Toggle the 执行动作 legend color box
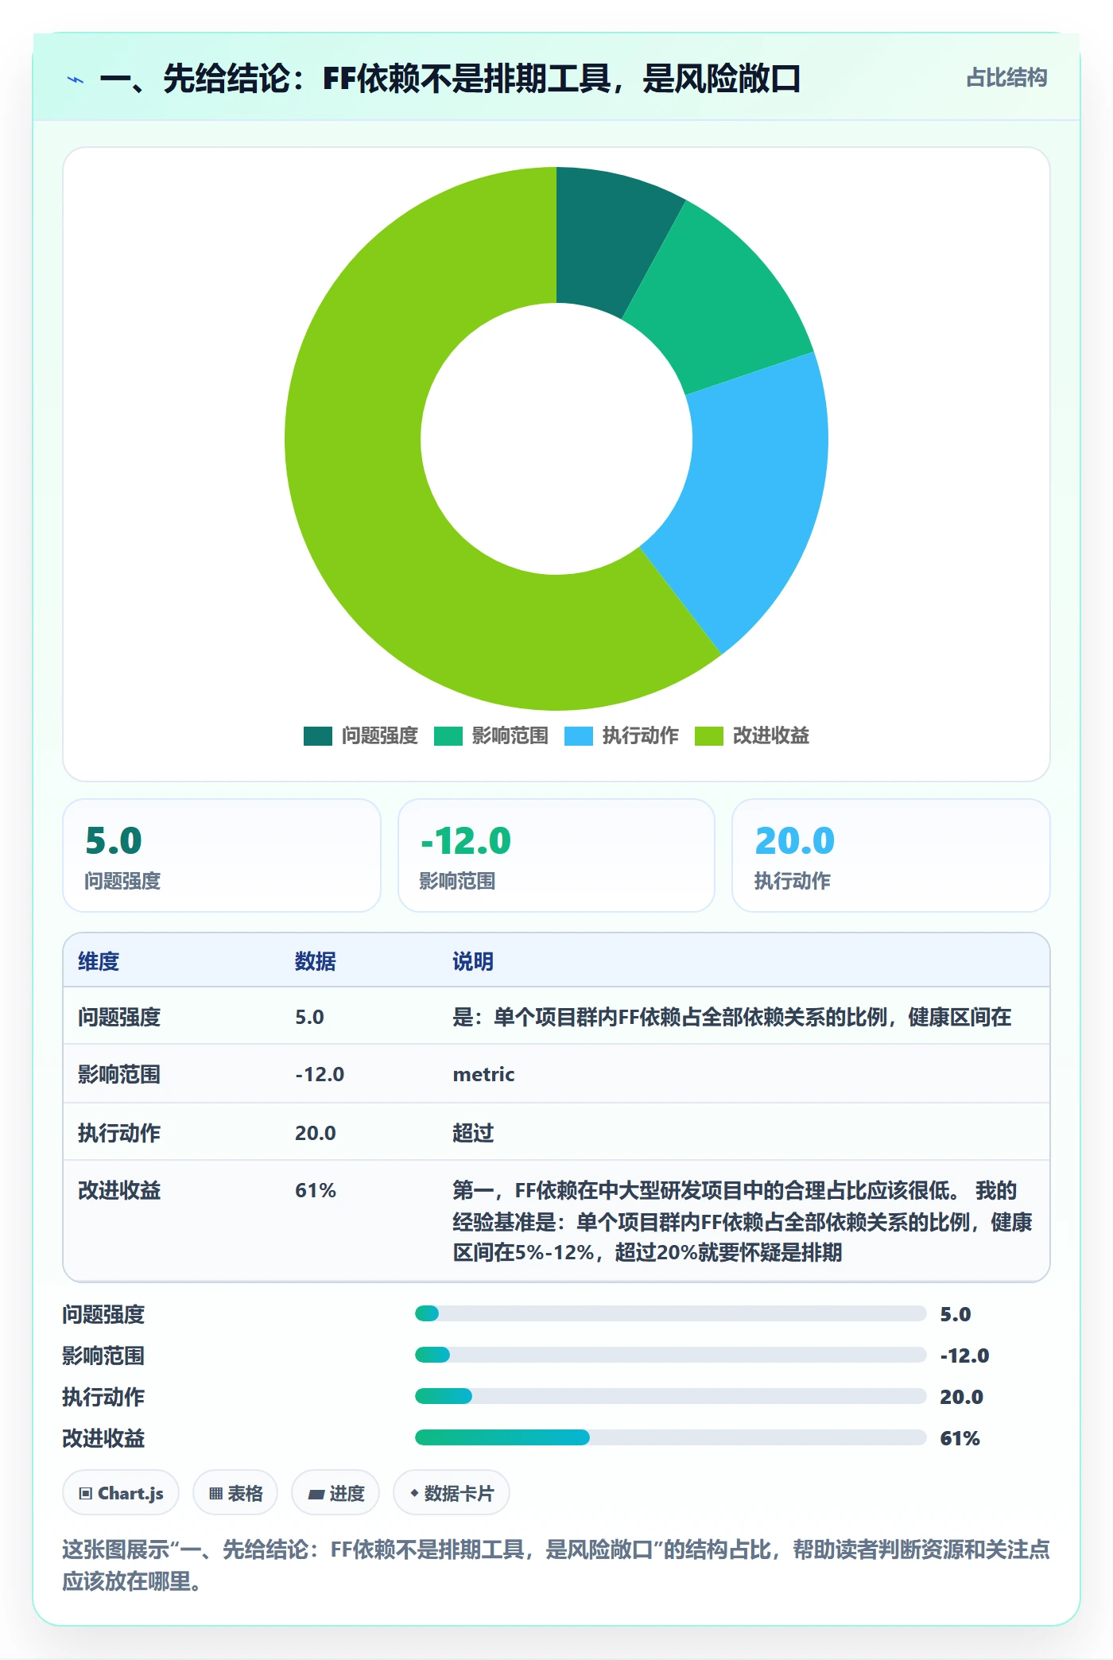1113x1660 pixels. click(578, 736)
